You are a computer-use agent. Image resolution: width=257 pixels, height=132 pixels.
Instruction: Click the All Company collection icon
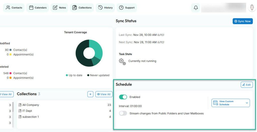click(x=20, y=105)
